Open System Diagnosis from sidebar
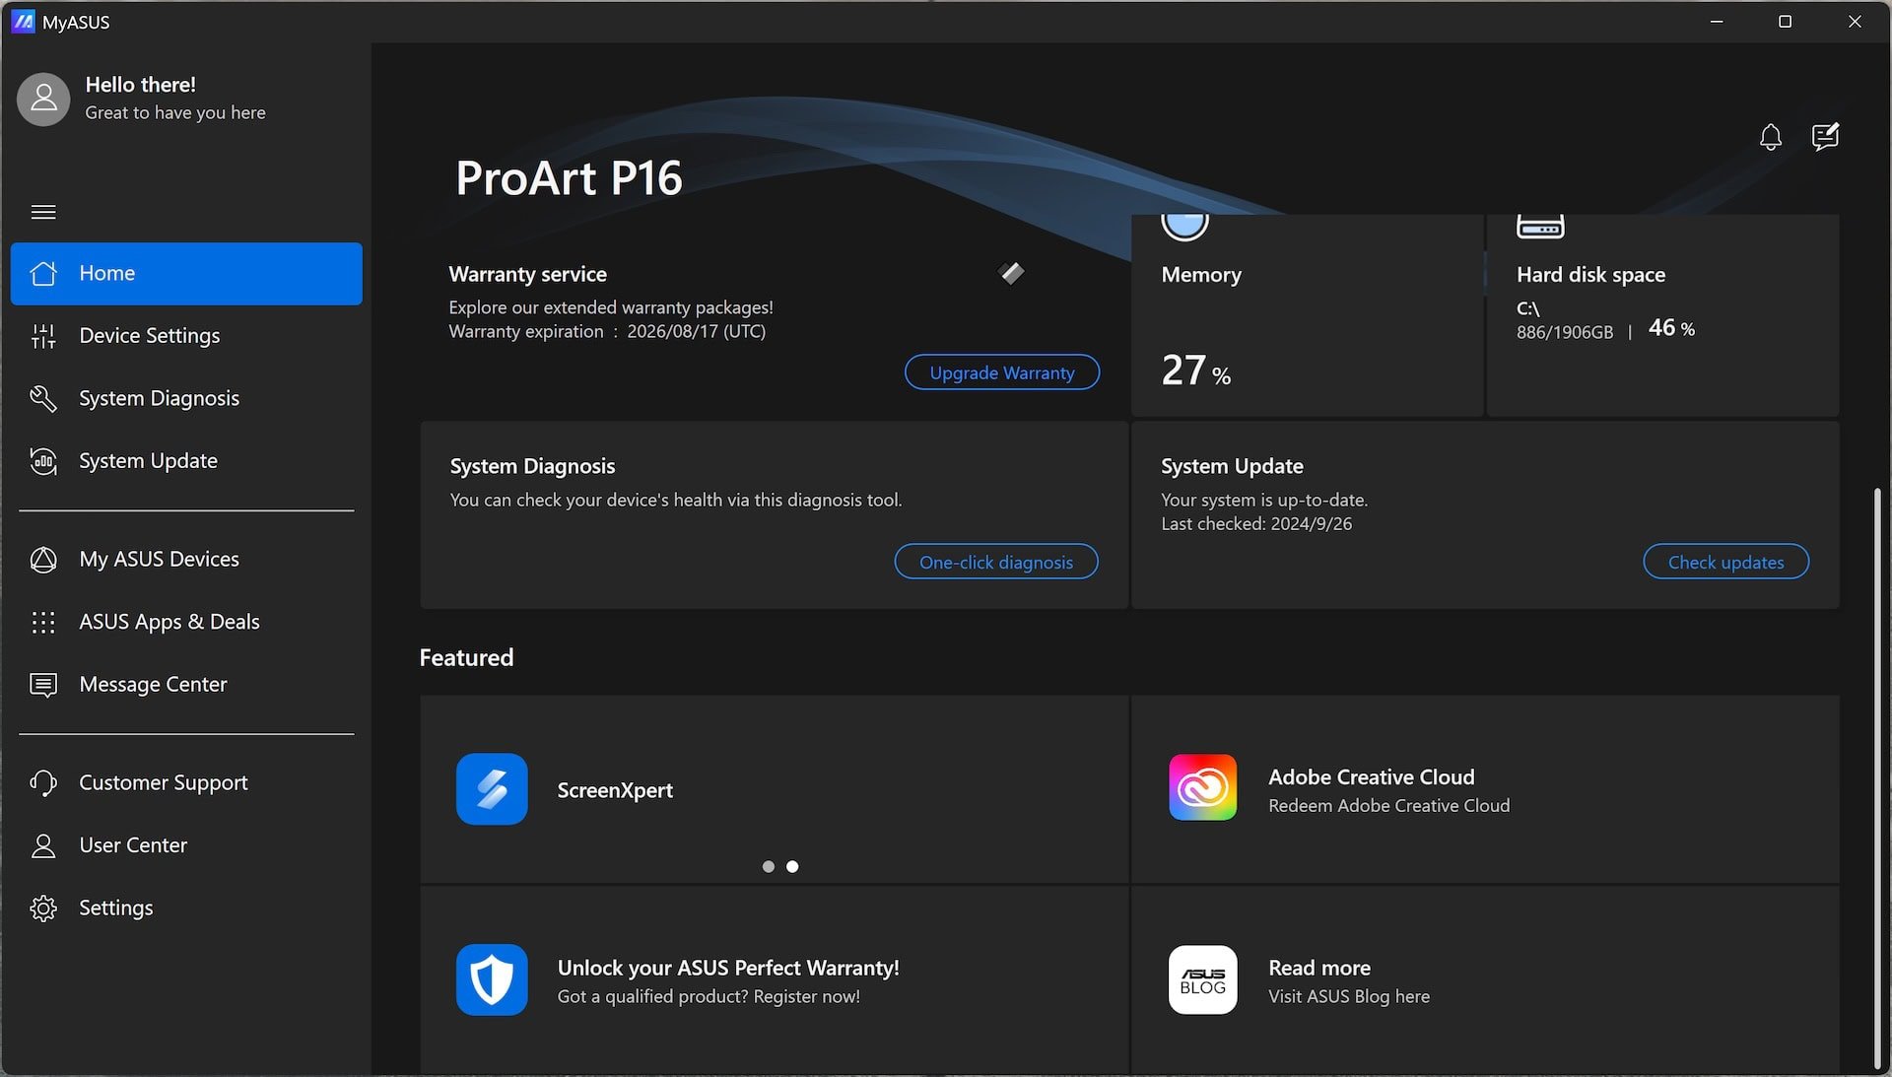Viewport: 1892px width, 1077px height. pyautogui.click(x=186, y=398)
